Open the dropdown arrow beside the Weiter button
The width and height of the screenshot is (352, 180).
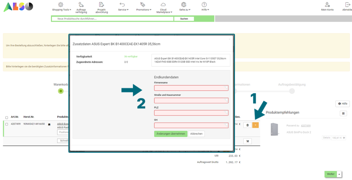point(339,174)
